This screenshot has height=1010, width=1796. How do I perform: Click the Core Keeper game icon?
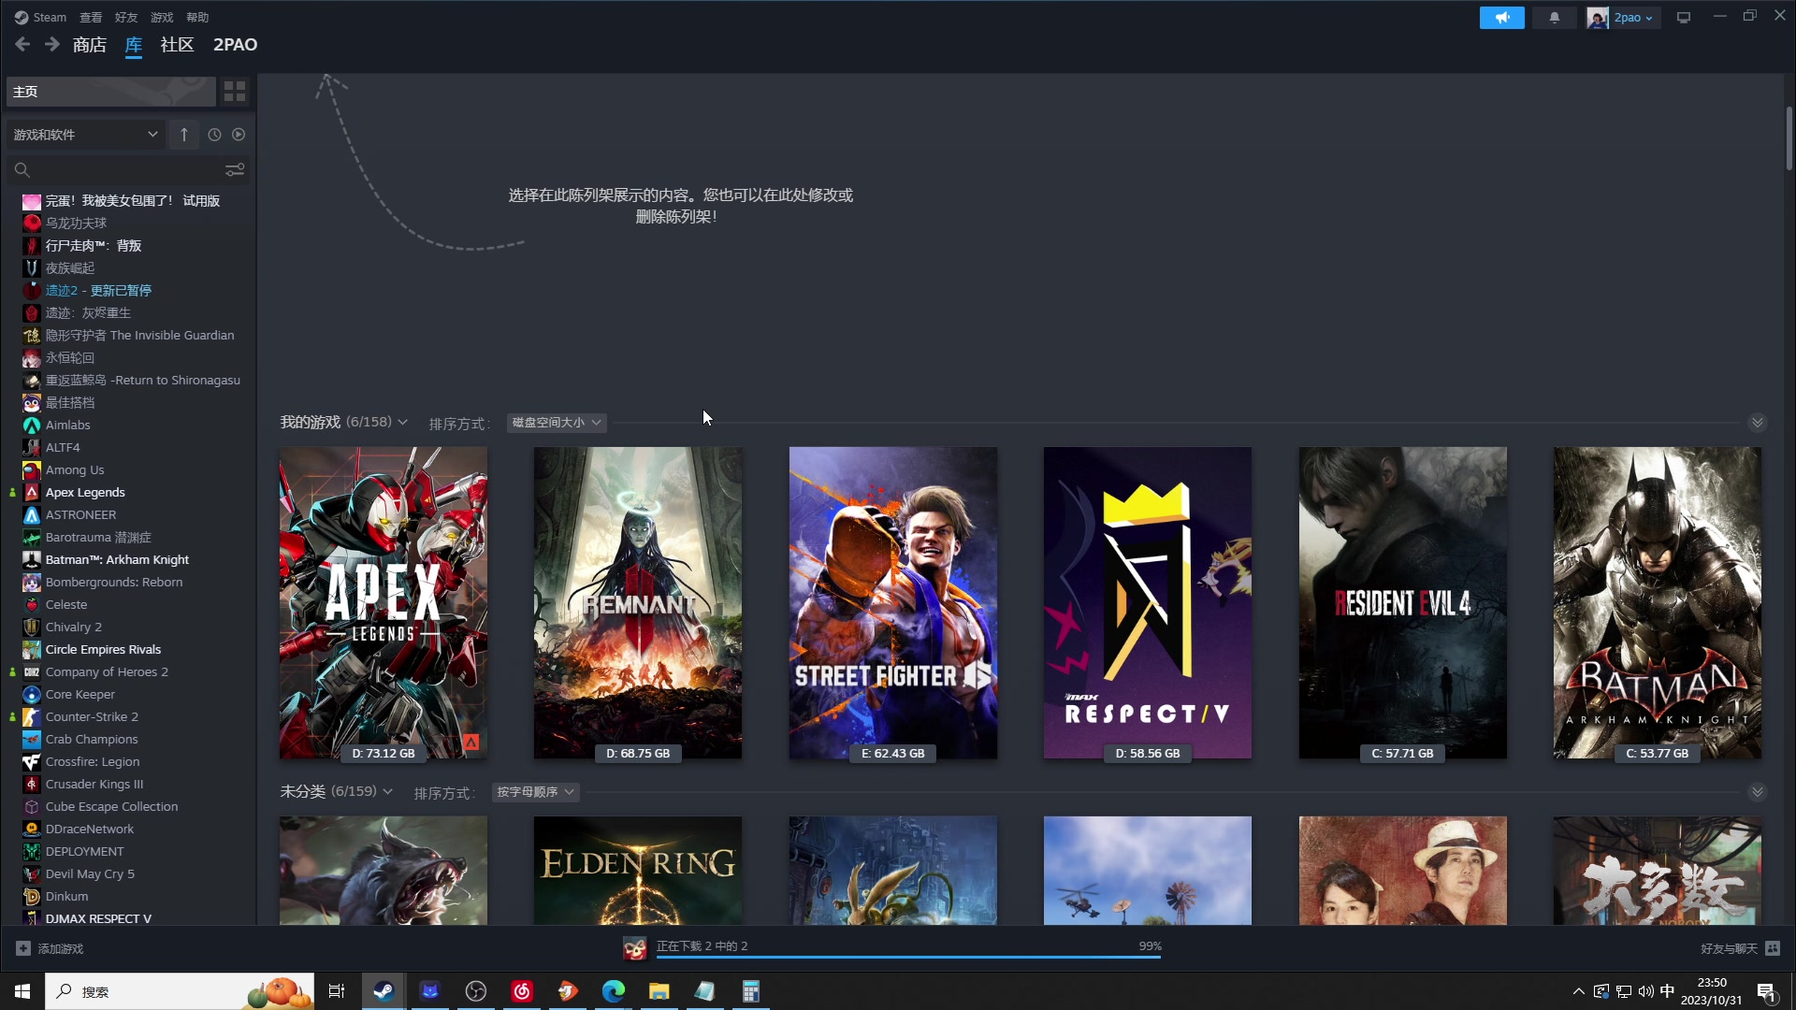32,694
